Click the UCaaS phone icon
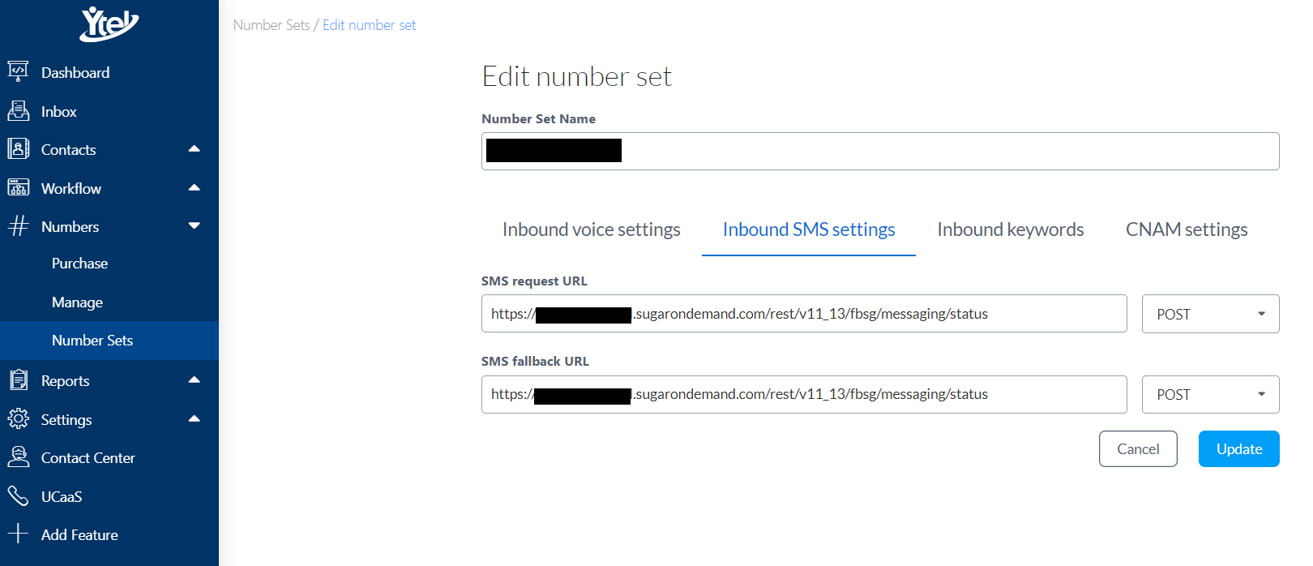This screenshot has width=1313, height=566. (x=18, y=496)
